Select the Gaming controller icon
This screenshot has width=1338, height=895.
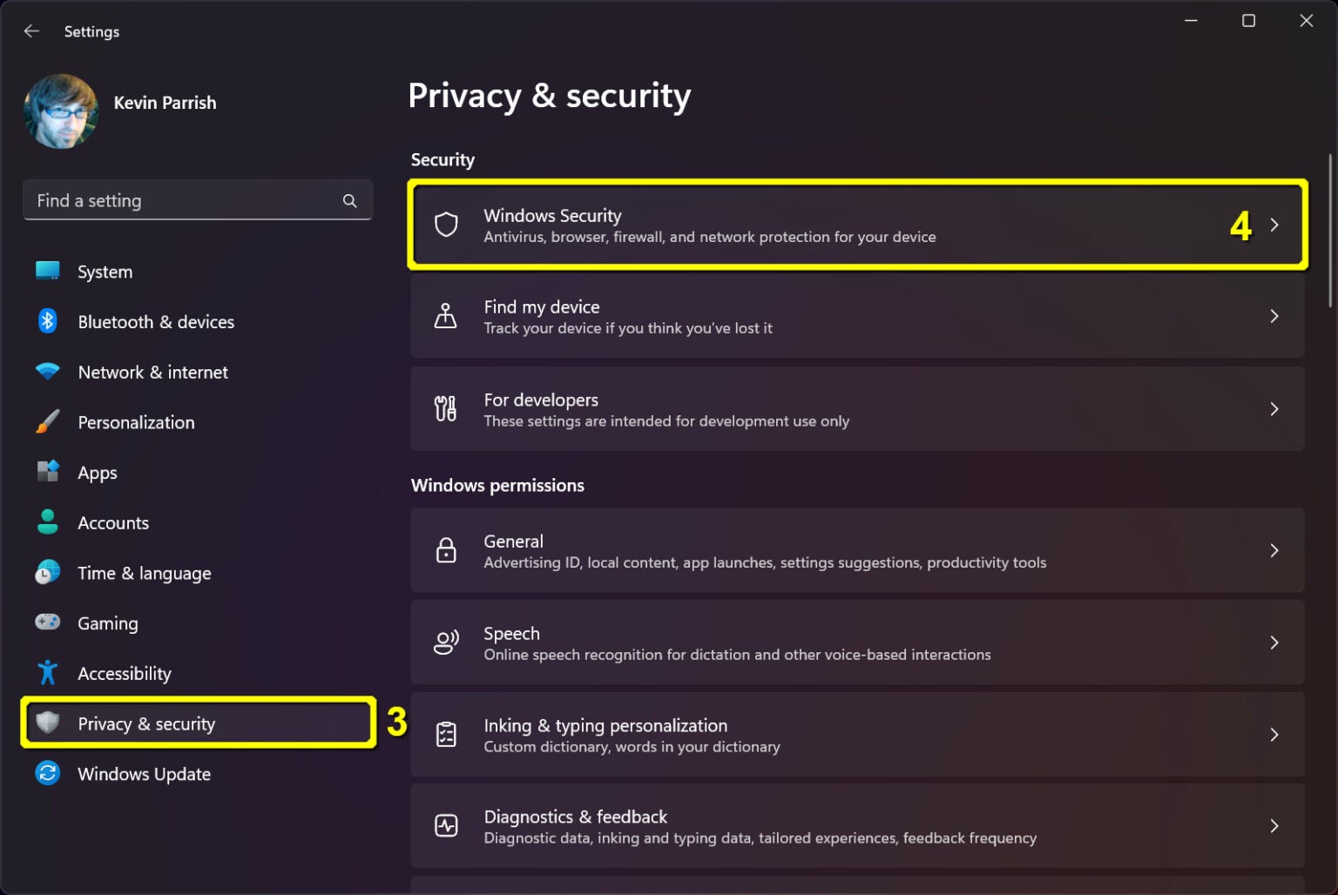click(47, 622)
